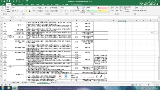The image size is (160, 90).
Task: Pause the screen recording
Action: [x=66, y=76]
